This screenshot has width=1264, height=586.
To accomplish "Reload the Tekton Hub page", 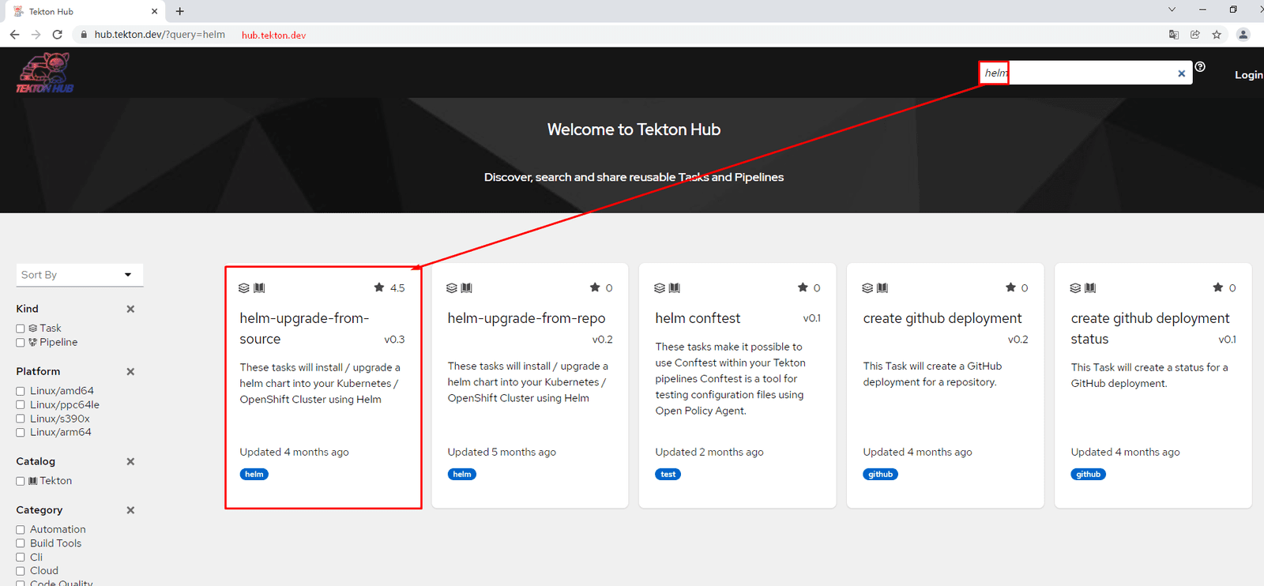I will pos(57,35).
